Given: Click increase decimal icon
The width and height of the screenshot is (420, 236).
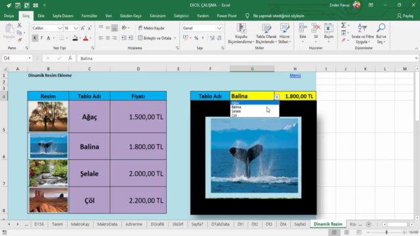Looking at the screenshot, I should pyautogui.click(x=212, y=38).
